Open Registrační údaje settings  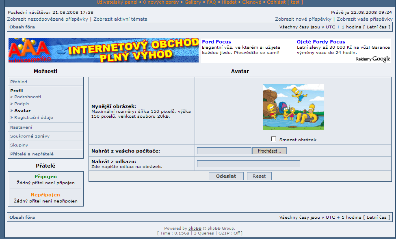click(x=33, y=117)
